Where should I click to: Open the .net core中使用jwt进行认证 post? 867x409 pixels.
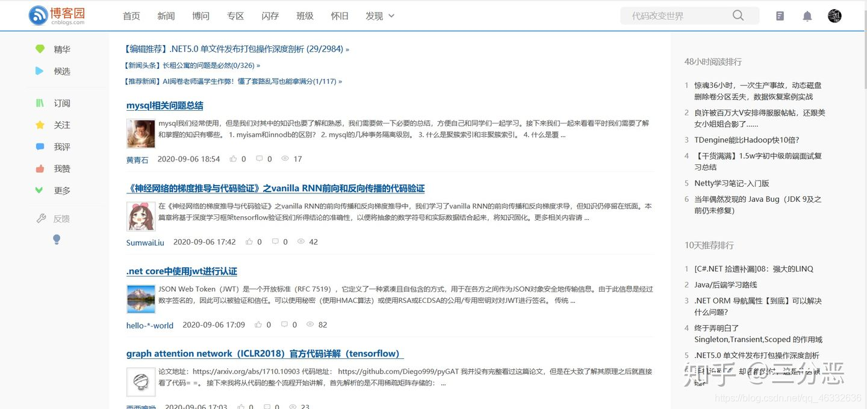click(x=182, y=271)
